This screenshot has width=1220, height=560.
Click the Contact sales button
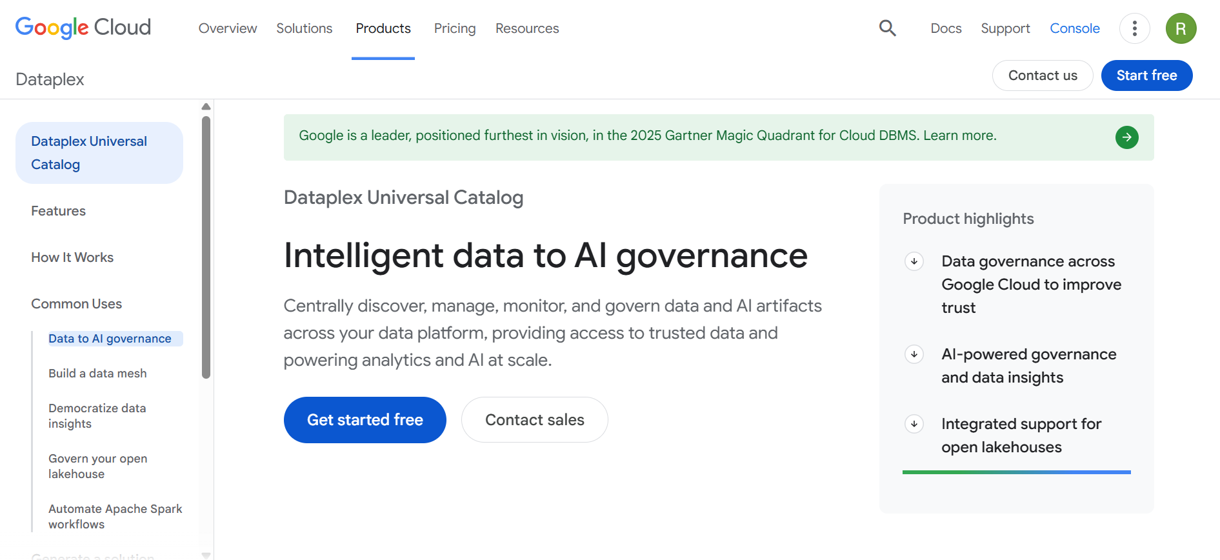[x=535, y=420]
